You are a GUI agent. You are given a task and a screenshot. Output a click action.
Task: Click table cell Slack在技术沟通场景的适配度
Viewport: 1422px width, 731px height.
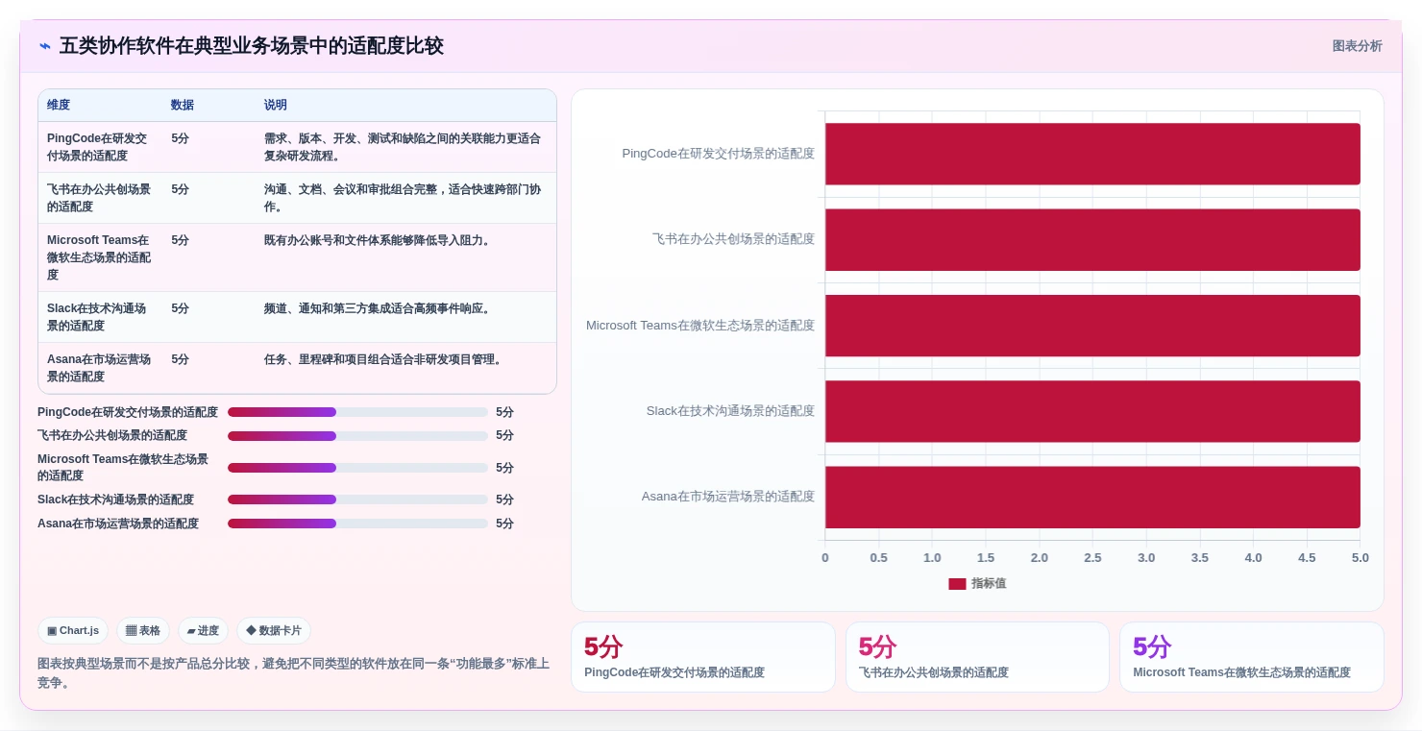click(x=100, y=317)
